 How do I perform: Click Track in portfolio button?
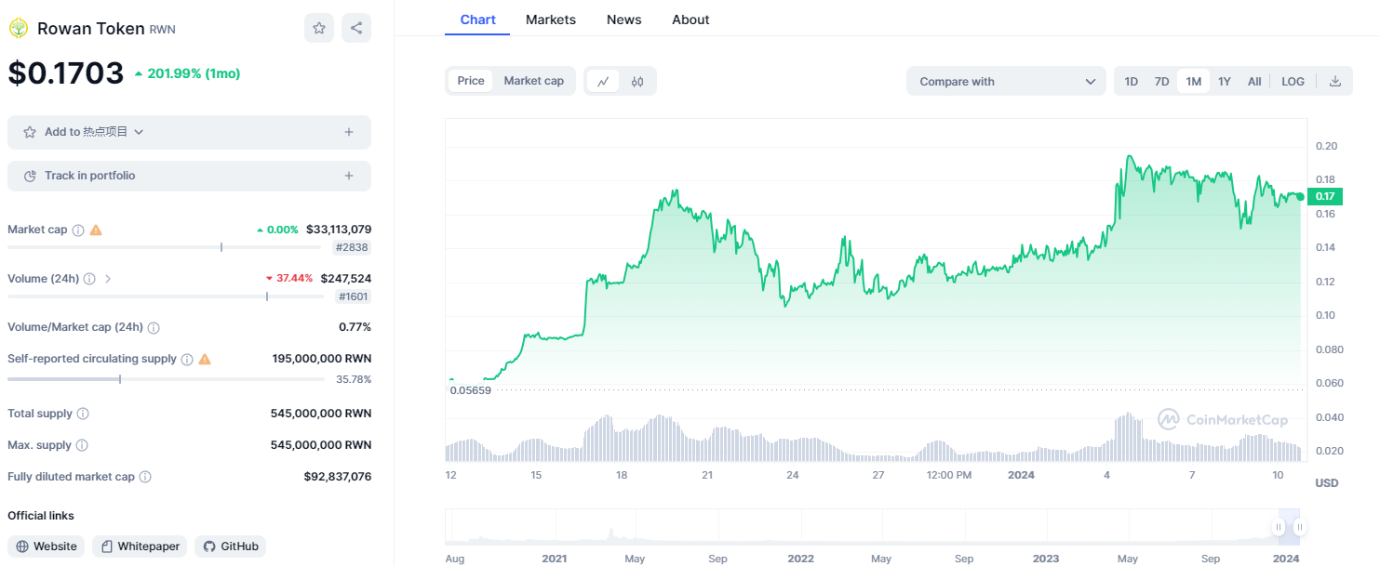click(189, 176)
